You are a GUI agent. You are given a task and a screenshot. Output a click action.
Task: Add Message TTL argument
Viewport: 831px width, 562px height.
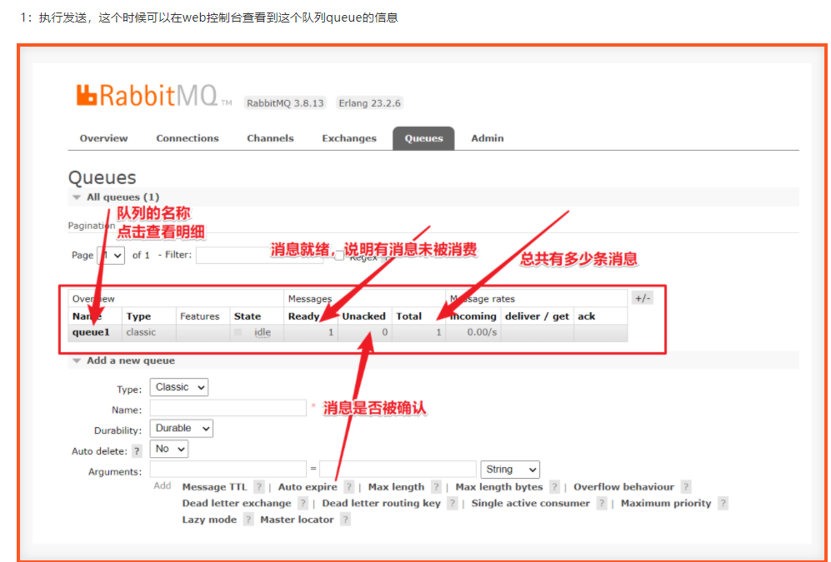[x=215, y=487]
